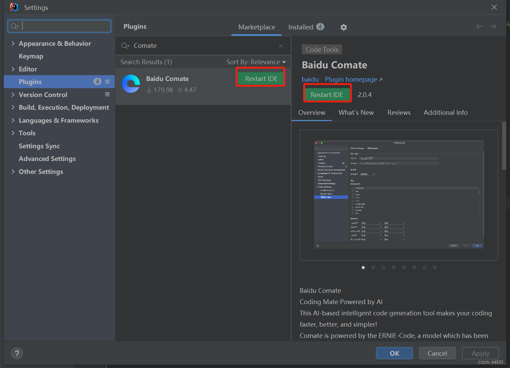Open the baidu vendor link
The height and width of the screenshot is (368, 510).
click(x=310, y=79)
